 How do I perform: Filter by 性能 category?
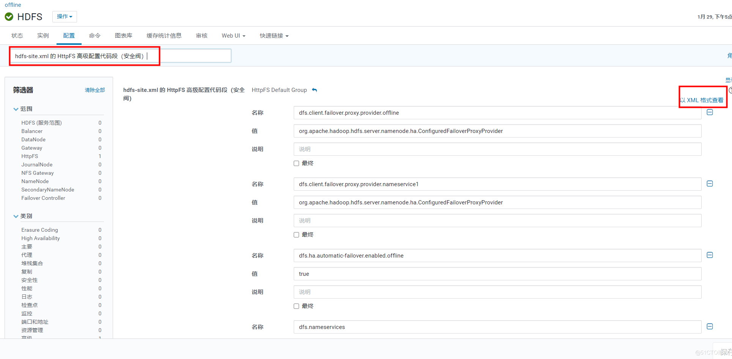click(27, 288)
